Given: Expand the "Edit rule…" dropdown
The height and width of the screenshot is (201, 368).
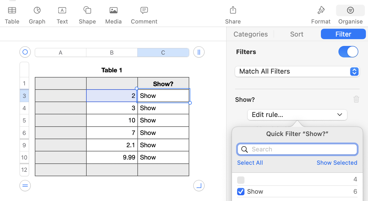Looking at the screenshot, I should pos(297,115).
